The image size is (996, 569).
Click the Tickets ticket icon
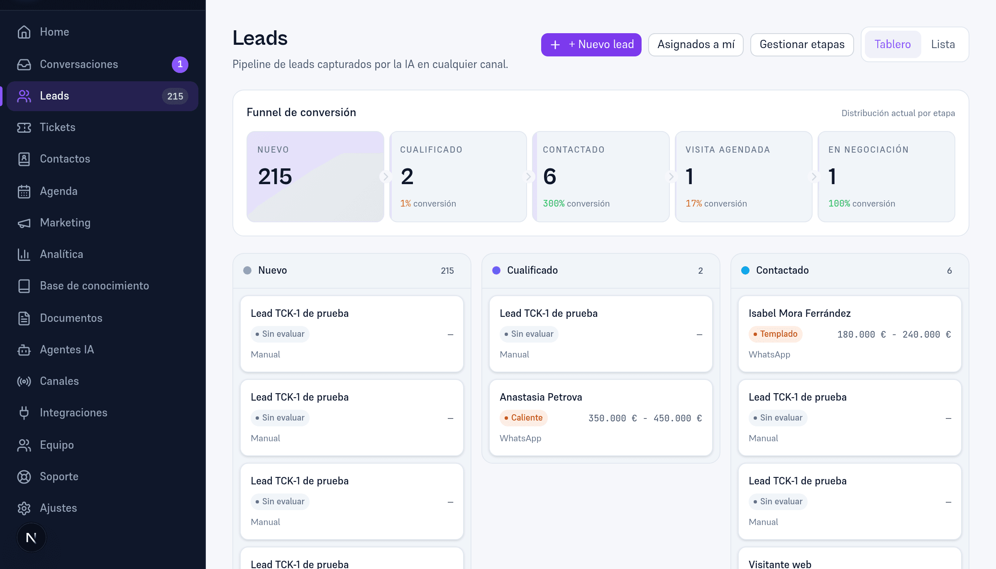[x=24, y=127]
